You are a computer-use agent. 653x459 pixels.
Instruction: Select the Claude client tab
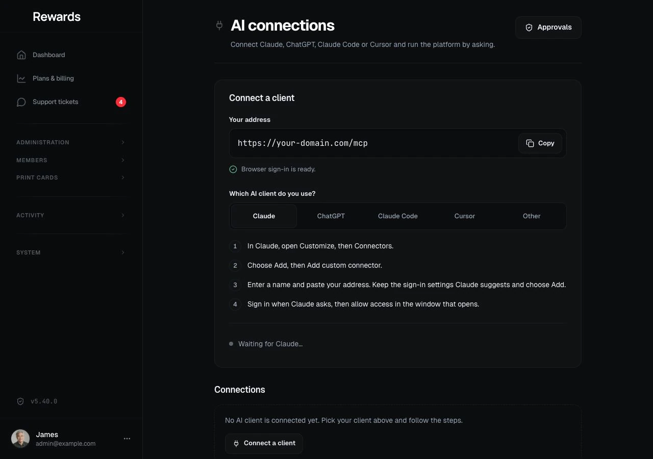pyautogui.click(x=264, y=216)
